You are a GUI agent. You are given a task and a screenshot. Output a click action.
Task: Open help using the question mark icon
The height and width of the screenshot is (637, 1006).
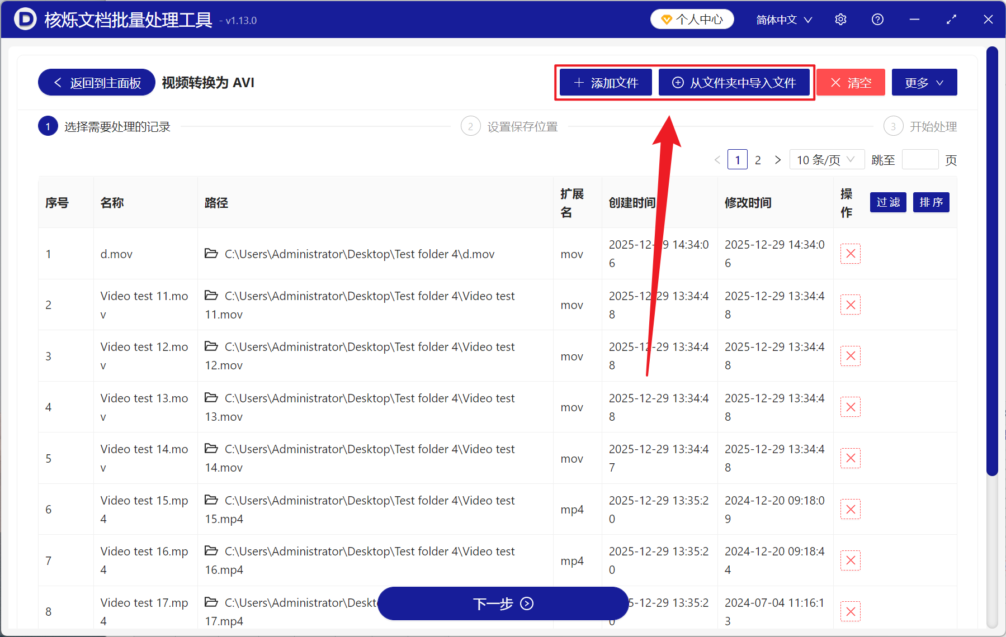coord(877,19)
